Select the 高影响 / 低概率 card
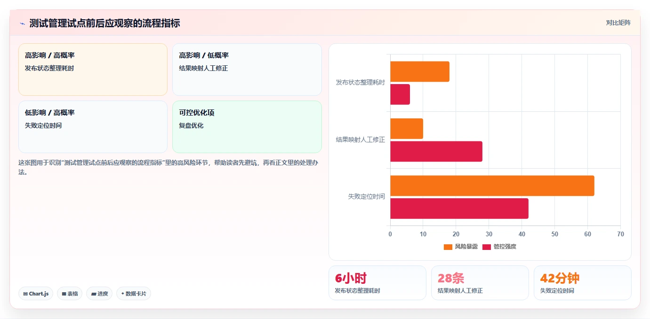This screenshot has width=650, height=319. pyautogui.click(x=247, y=70)
